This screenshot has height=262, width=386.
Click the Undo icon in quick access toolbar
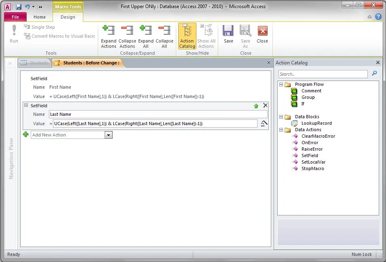coord(27,7)
